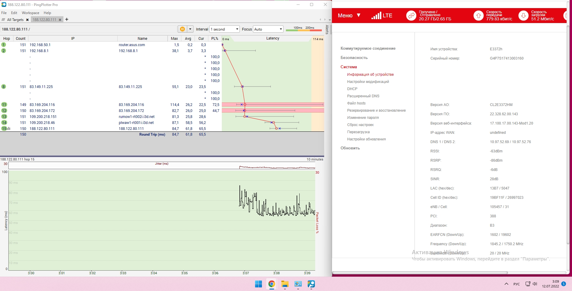572x291 pixels.
Task: Open the File menu
Action: 4,13
